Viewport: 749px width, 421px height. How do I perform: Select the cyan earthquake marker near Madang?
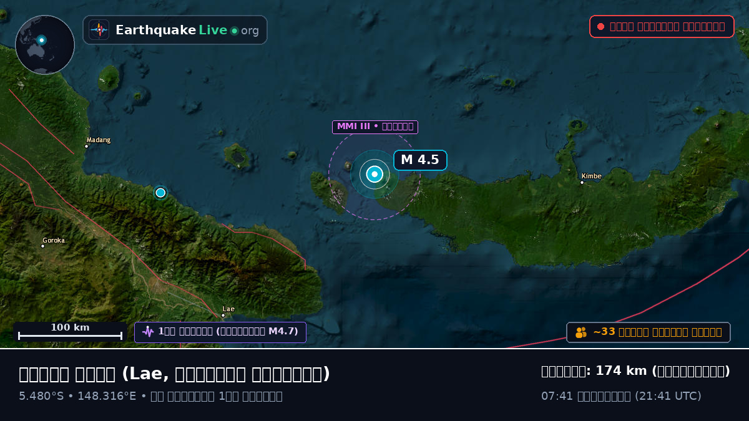[x=160, y=193]
